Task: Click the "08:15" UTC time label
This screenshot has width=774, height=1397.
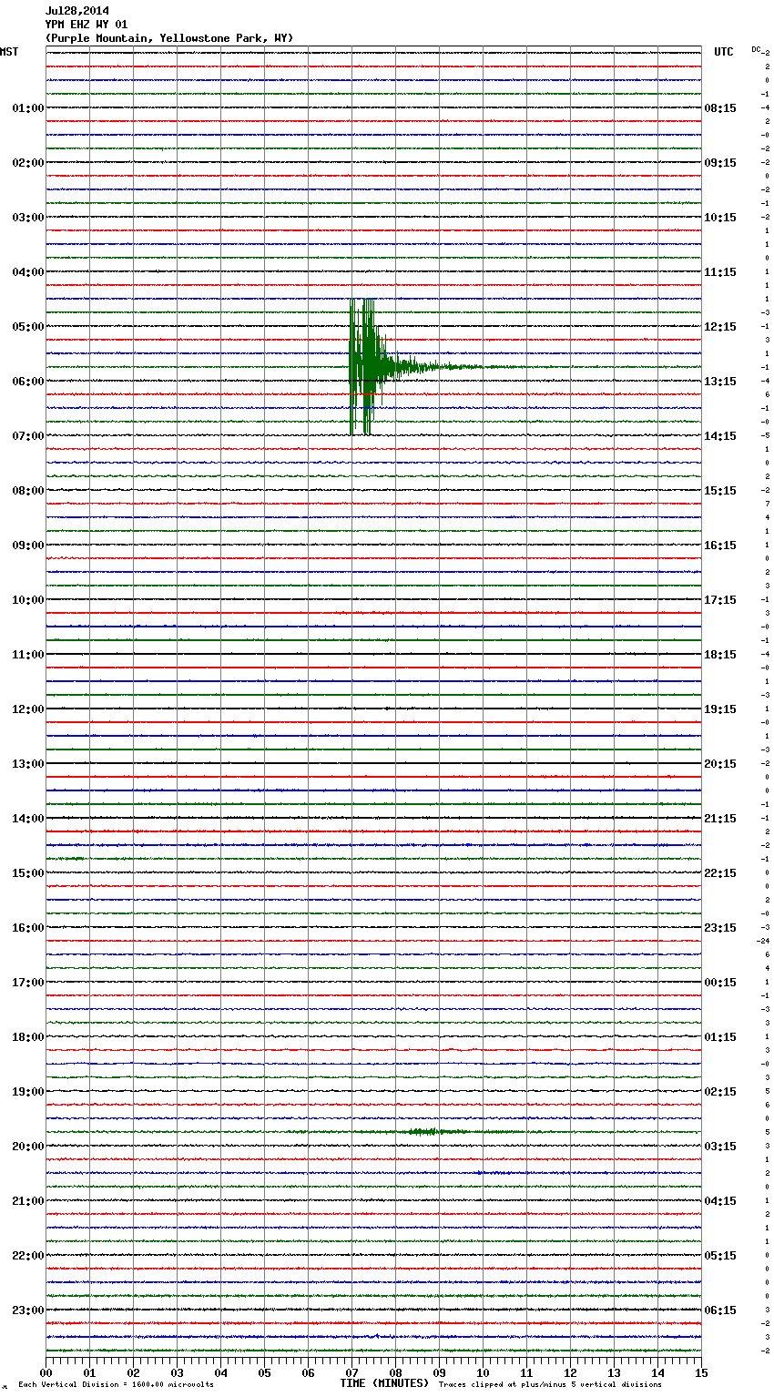Action: click(x=720, y=108)
